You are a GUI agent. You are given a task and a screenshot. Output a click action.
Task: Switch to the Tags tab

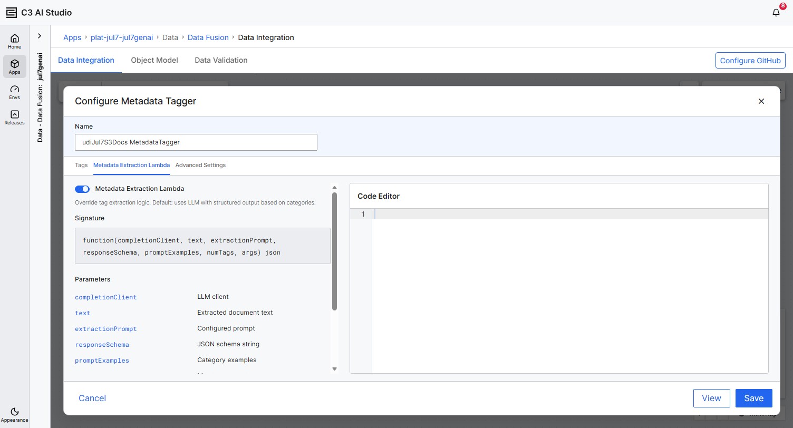[x=81, y=165]
